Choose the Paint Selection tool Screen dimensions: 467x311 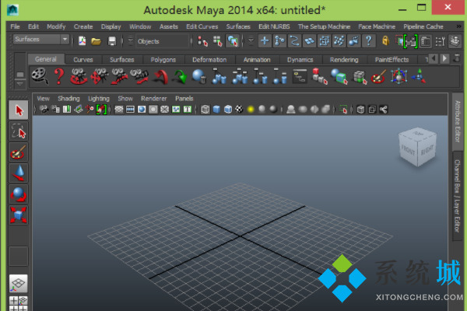coord(19,152)
